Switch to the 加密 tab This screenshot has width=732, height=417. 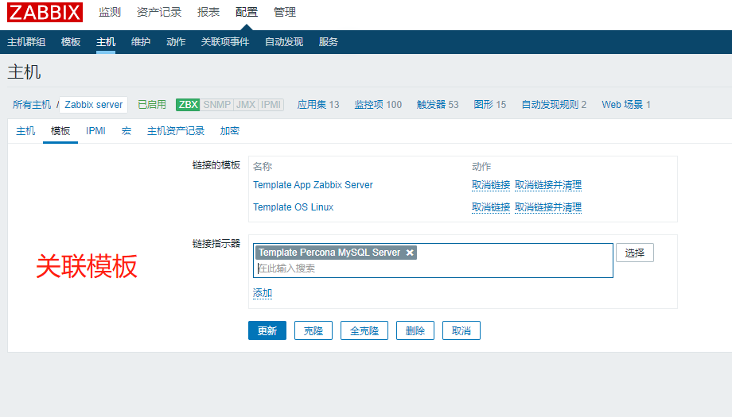tap(230, 131)
